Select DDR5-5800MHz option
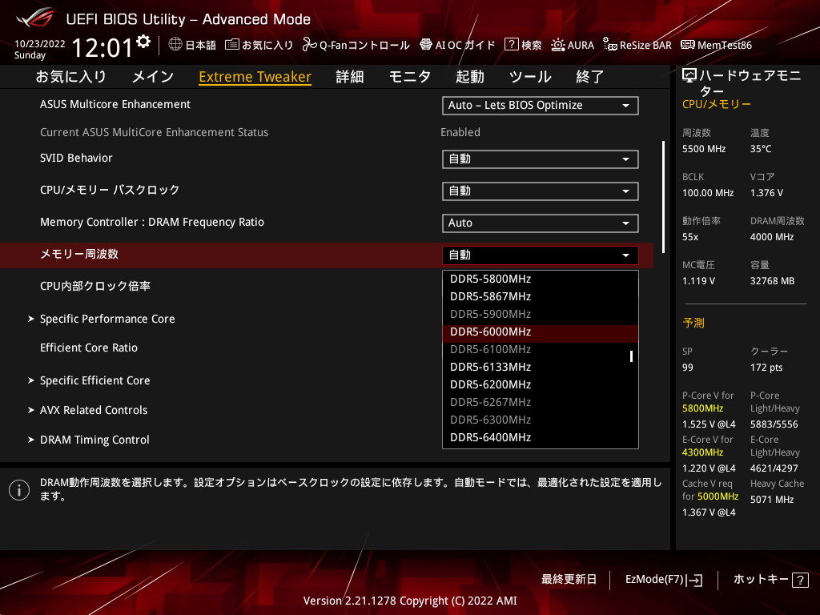The height and width of the screenshot is (615, 820). (541, 279)
